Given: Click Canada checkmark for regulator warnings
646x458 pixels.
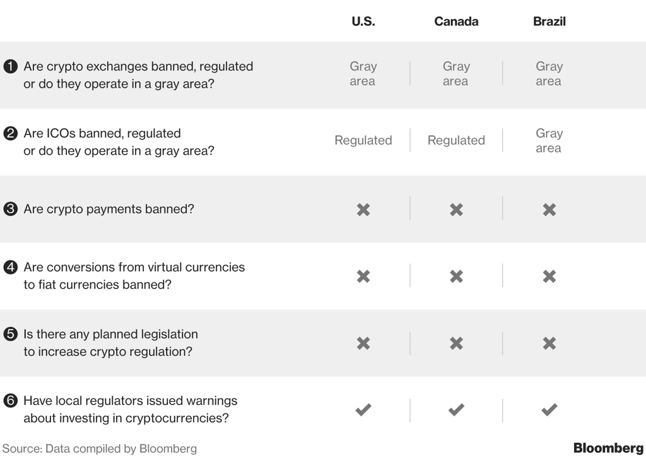Looking at the screenshot, I should (457, 409).
